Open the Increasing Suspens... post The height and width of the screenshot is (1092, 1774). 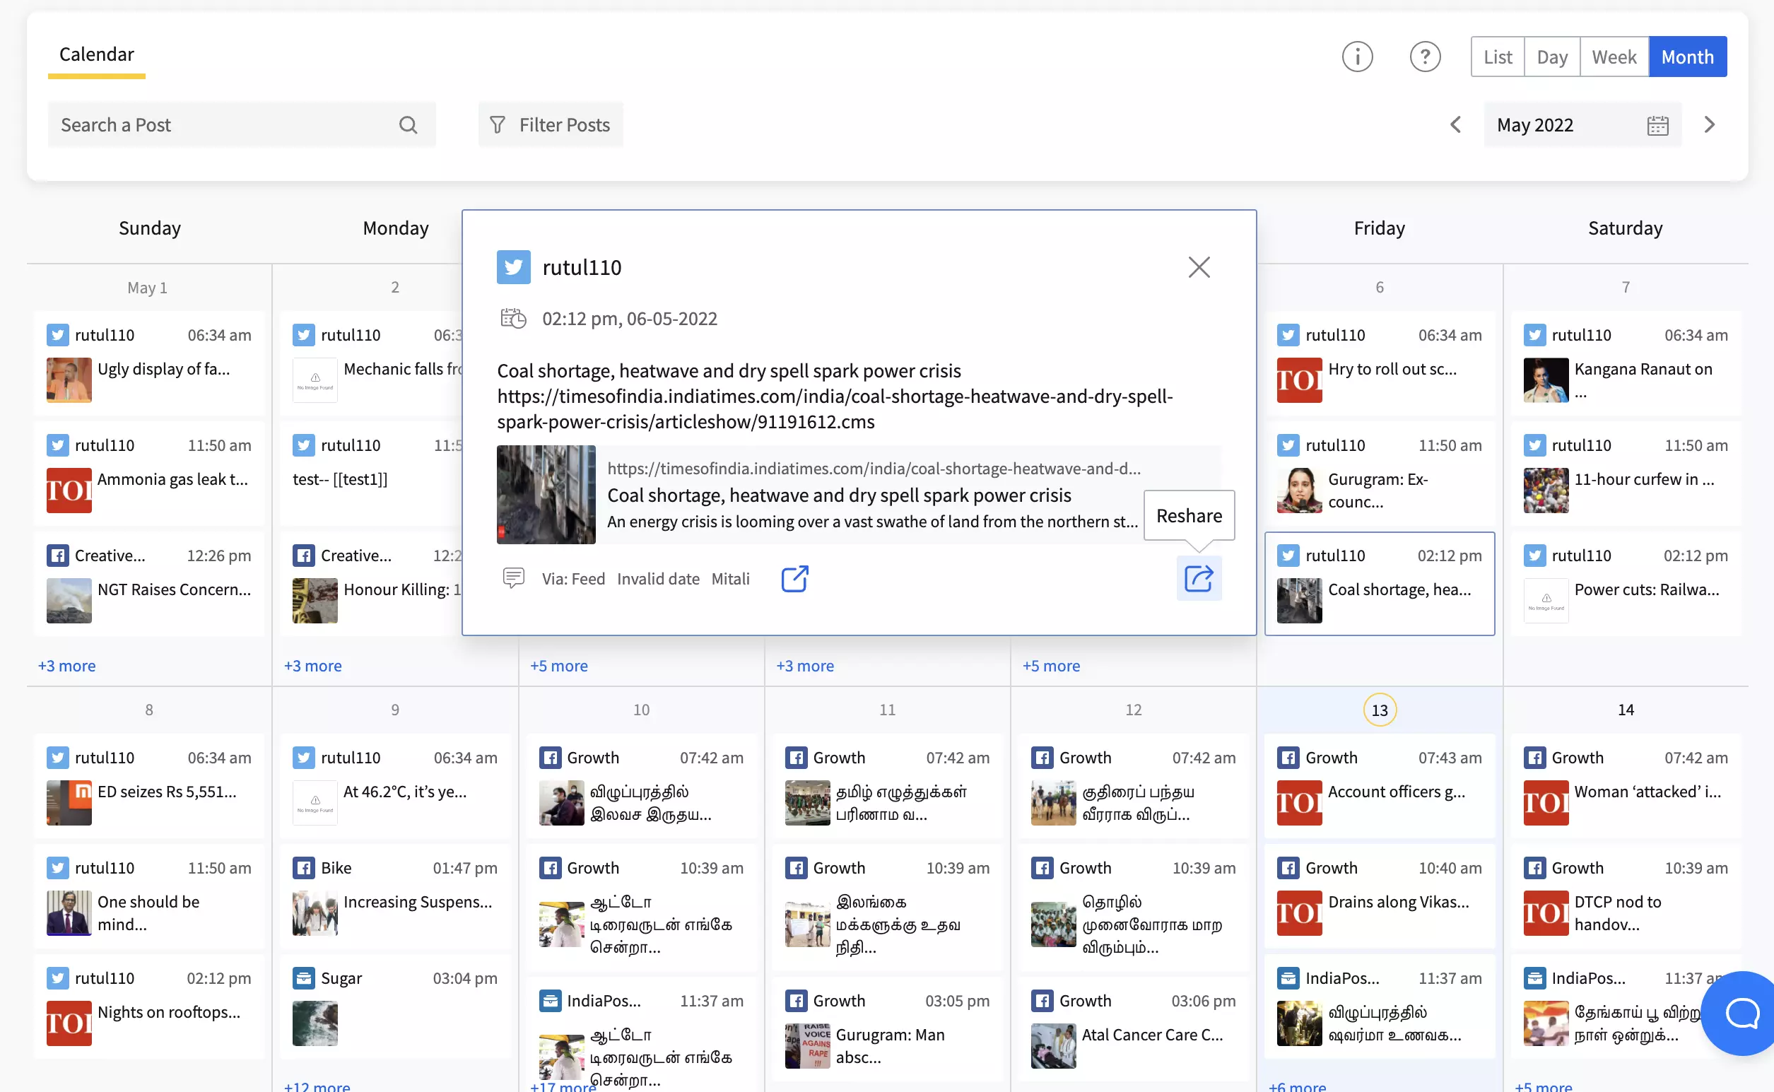[x=395, y=896]
